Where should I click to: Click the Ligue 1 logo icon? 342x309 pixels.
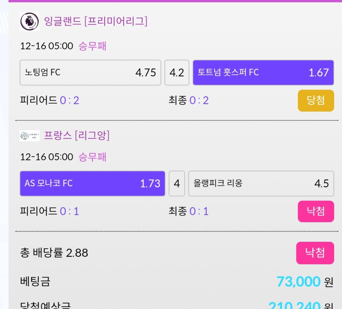[x=29, y=136]
